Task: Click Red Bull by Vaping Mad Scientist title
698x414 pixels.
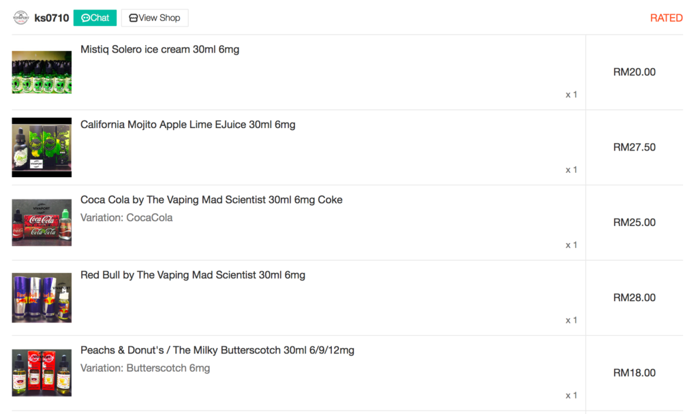Action: 193,275
